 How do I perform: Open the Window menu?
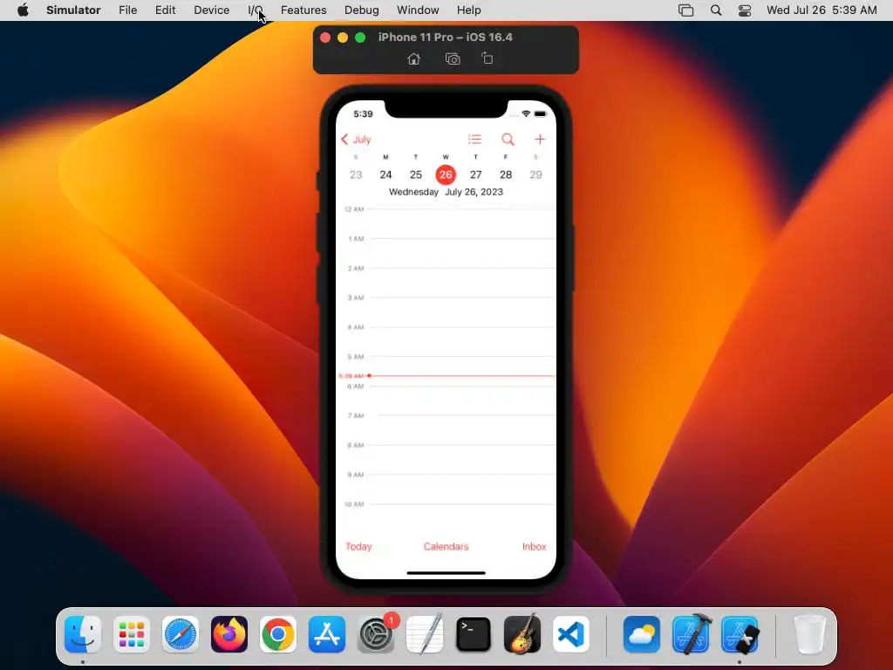click(x=418, y=10)
